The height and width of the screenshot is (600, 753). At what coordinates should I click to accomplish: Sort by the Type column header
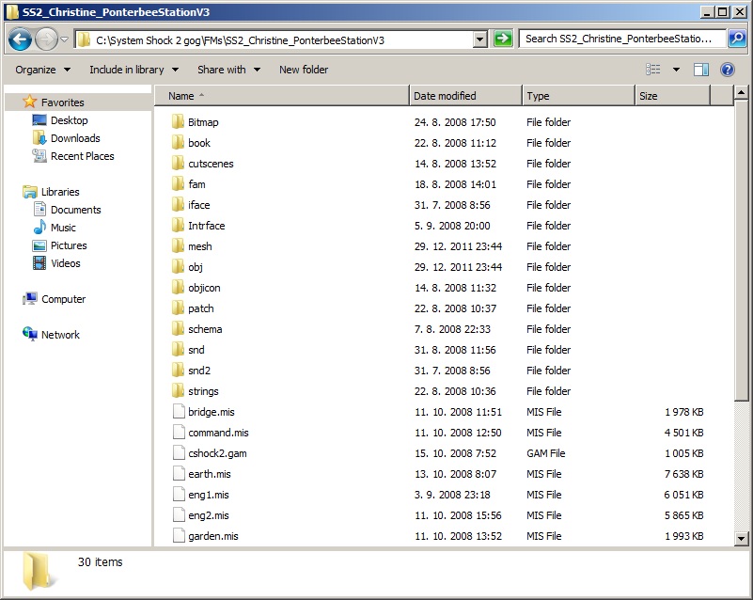pos(578,96)
